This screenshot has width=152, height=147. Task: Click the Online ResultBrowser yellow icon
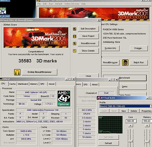pyautogui.click(x=17, y=72)
